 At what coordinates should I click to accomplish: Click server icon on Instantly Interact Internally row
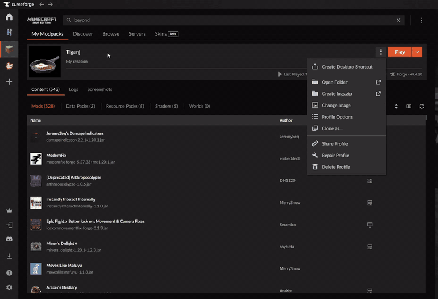pos(369,203)
